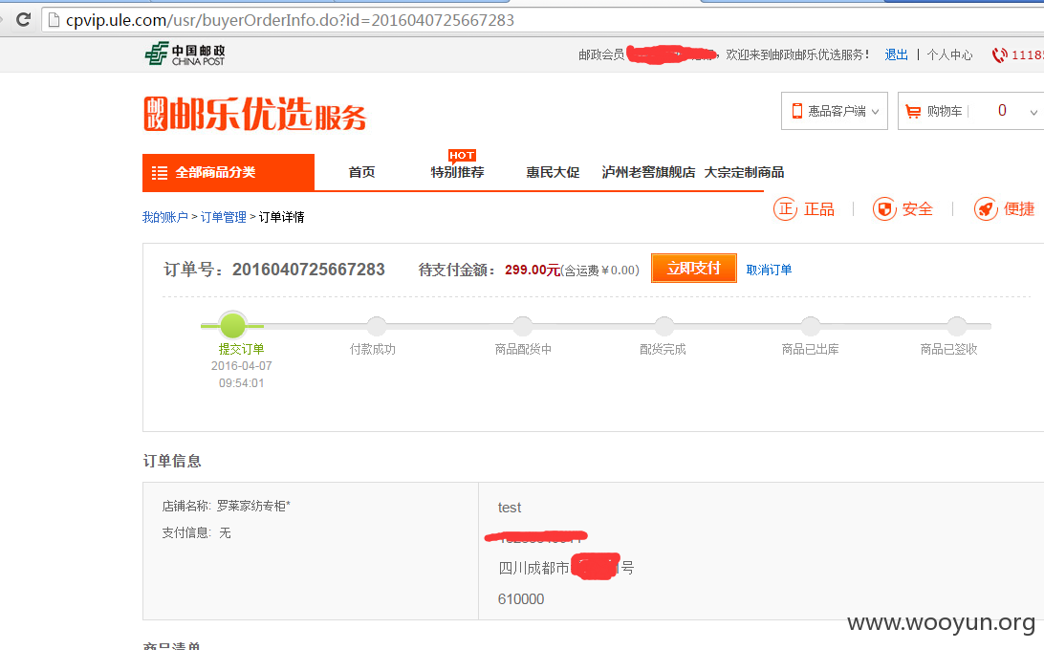Go to the 首页 tab

(x=361, y=172)
